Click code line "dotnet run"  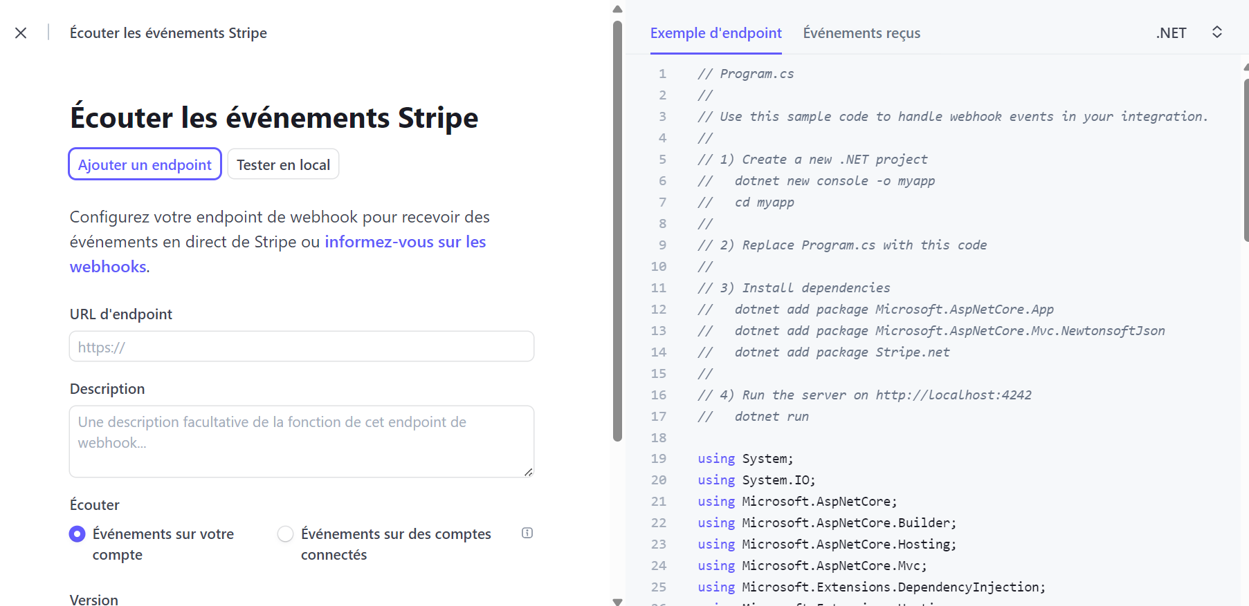[x=772, y=417]
